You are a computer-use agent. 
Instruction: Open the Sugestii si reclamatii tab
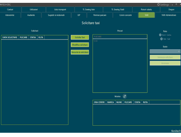click(x=56, y=15)
